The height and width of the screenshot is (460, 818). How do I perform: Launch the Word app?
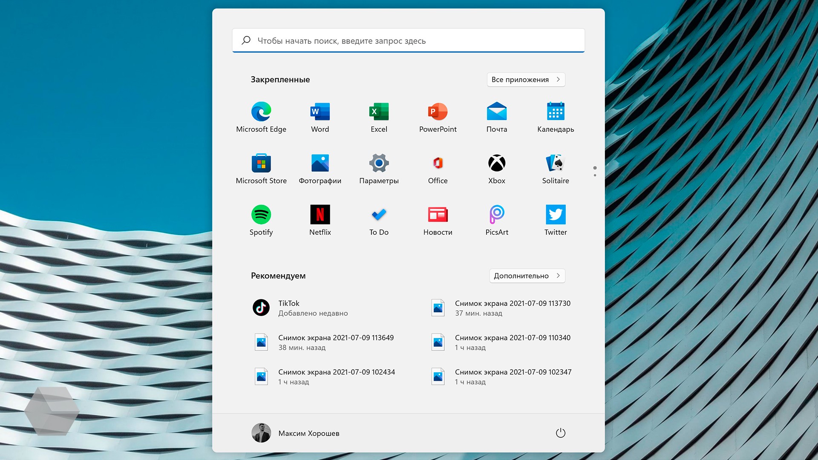[320, 118]
